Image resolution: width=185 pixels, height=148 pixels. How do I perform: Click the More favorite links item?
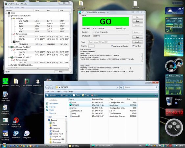52,113
